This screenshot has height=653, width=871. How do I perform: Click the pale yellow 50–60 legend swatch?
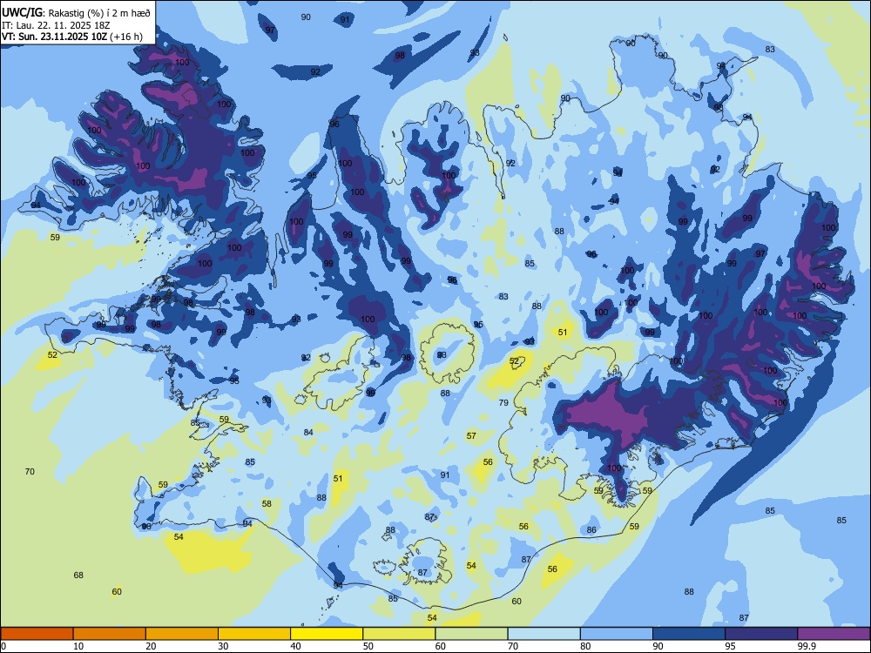coord(399,634)
